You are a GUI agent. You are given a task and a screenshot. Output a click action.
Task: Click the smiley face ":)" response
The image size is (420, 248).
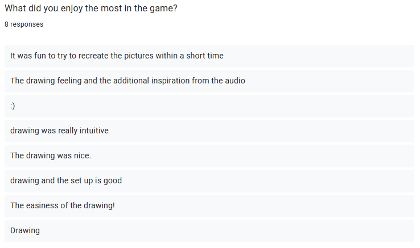pos(209,106)
